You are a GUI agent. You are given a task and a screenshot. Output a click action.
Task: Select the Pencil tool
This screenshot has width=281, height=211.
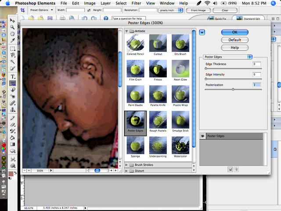12,118
